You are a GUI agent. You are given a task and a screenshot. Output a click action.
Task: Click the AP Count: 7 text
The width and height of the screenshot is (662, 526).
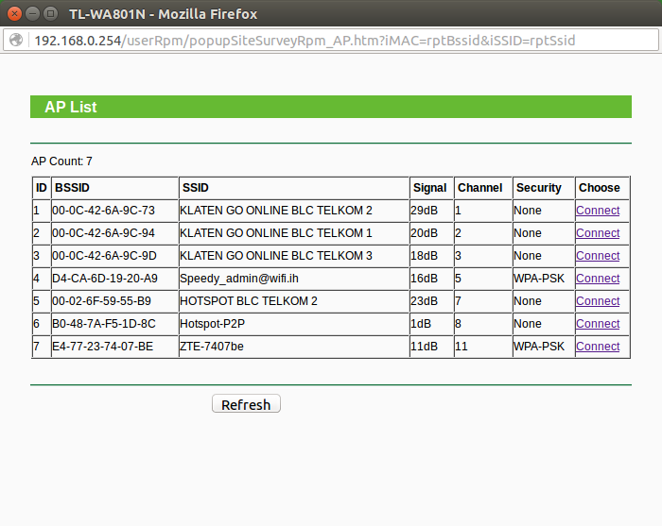pos(61,161)
